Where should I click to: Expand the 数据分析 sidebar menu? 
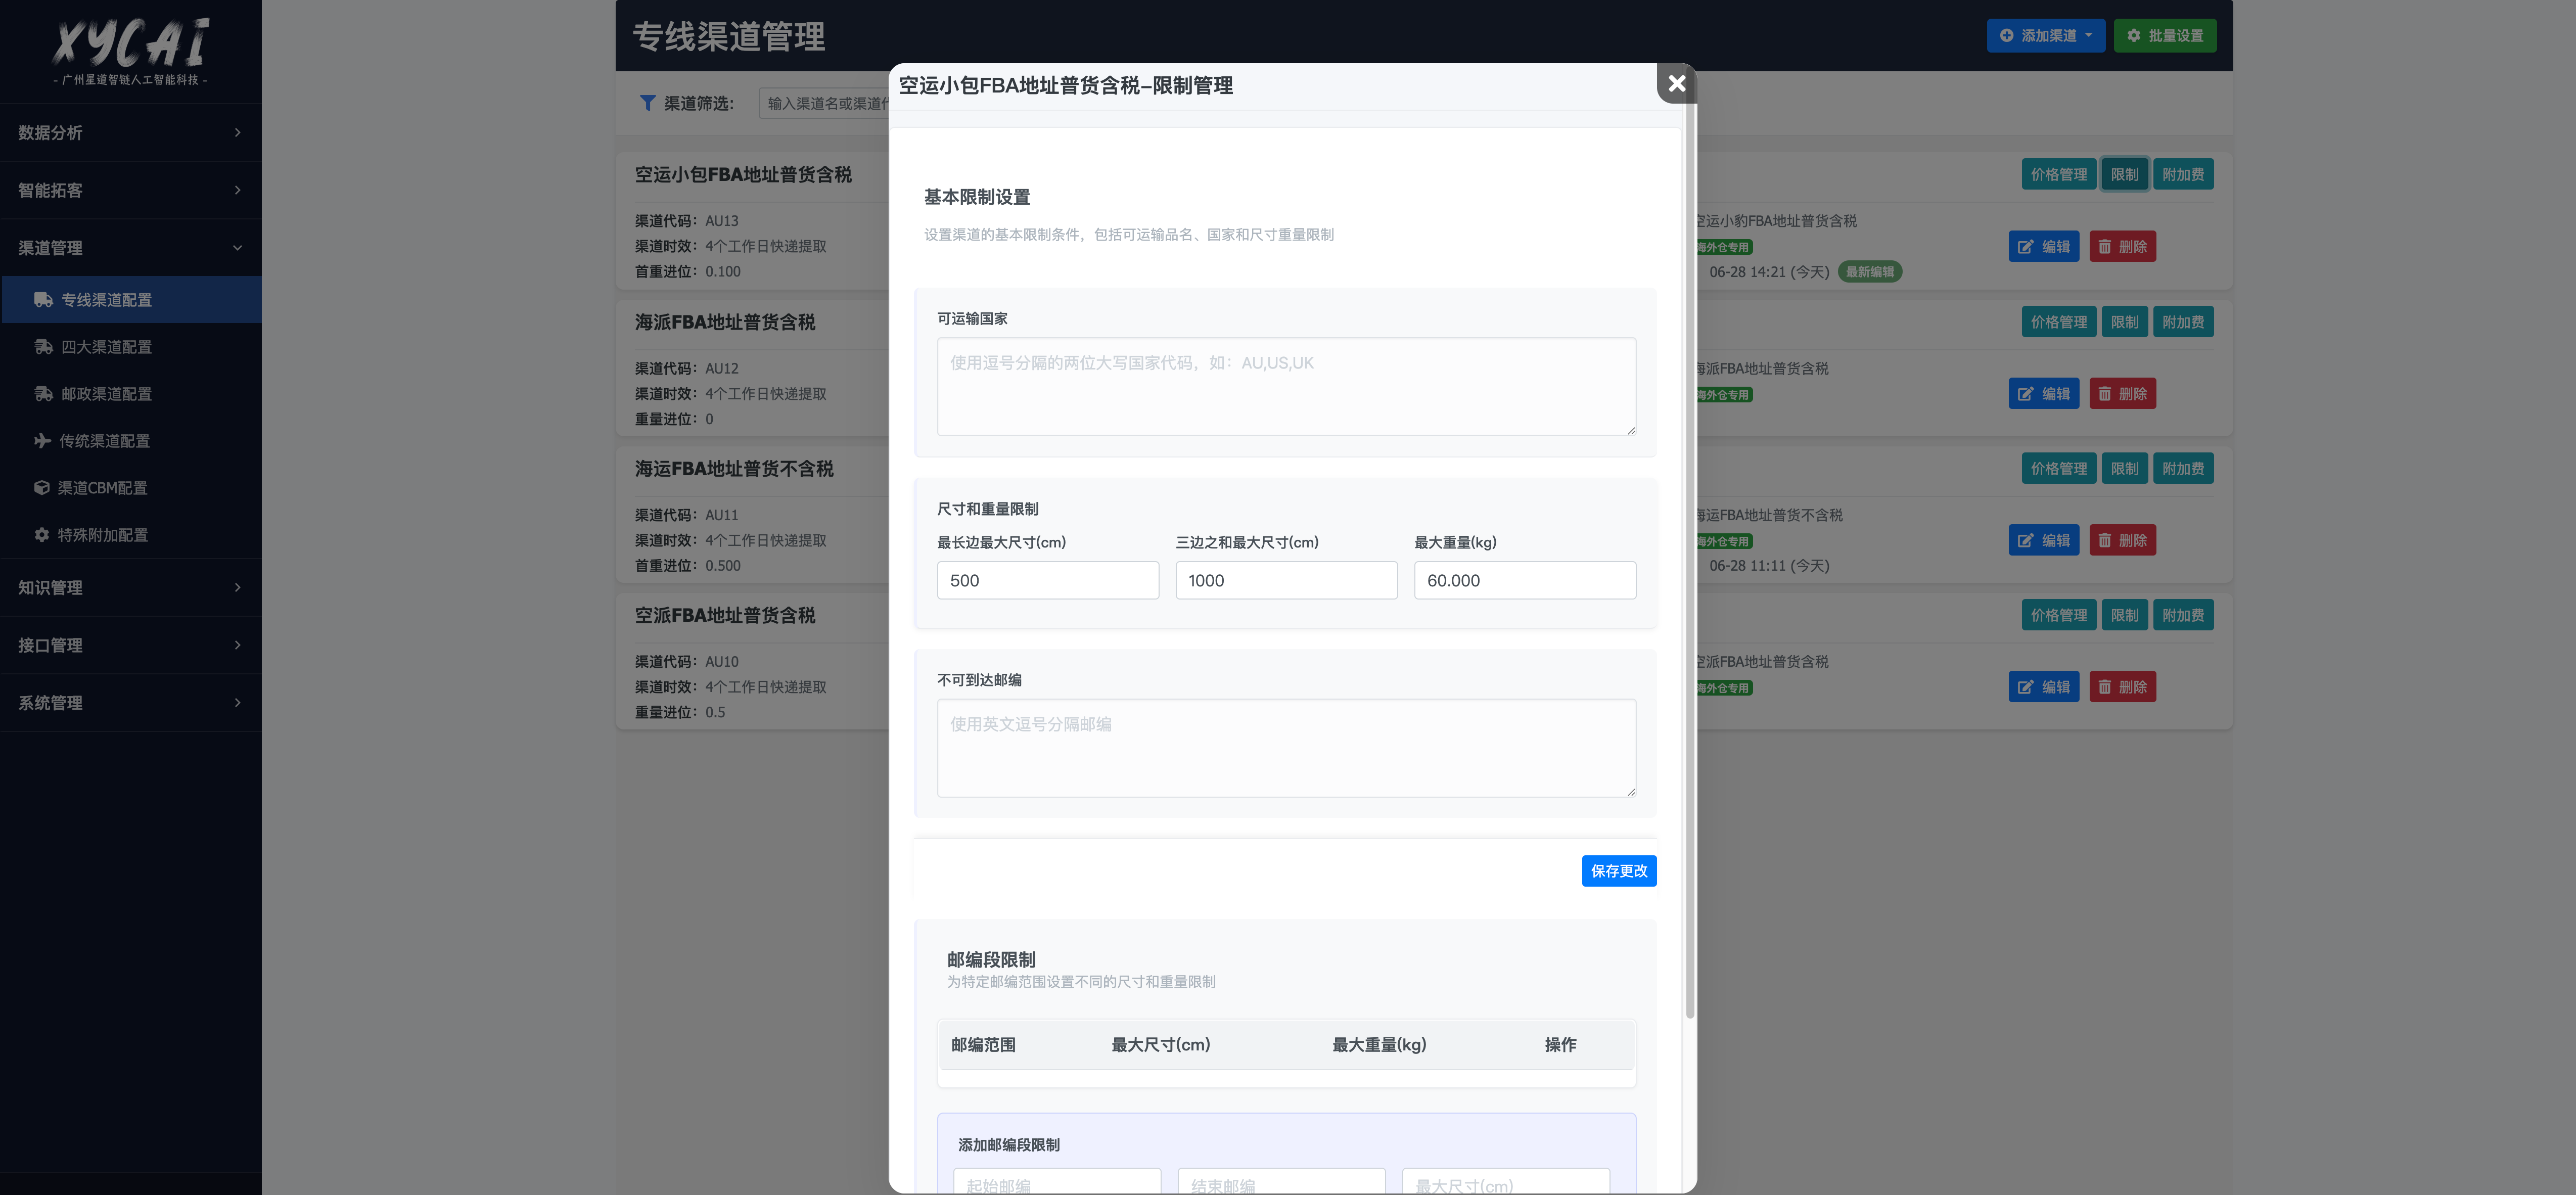130,132
